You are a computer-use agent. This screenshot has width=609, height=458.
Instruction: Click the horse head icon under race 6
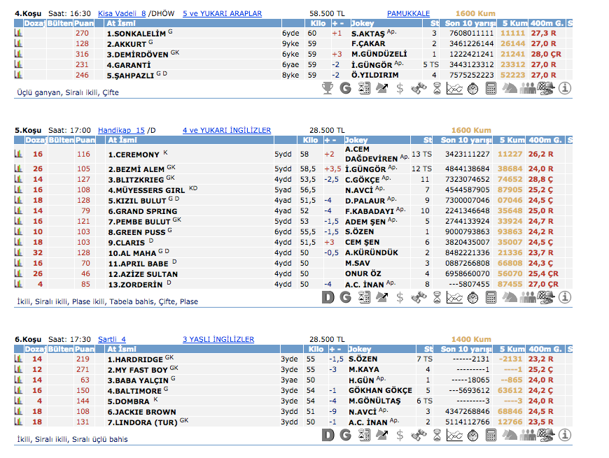[510, 435]
